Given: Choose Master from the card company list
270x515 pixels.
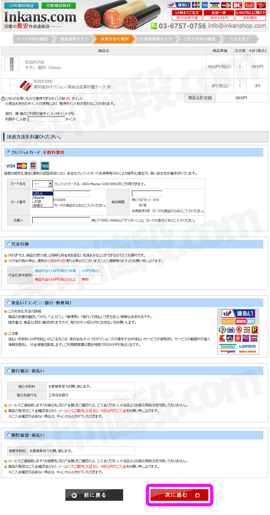Looking at the screenshot, I should (39, 198).
